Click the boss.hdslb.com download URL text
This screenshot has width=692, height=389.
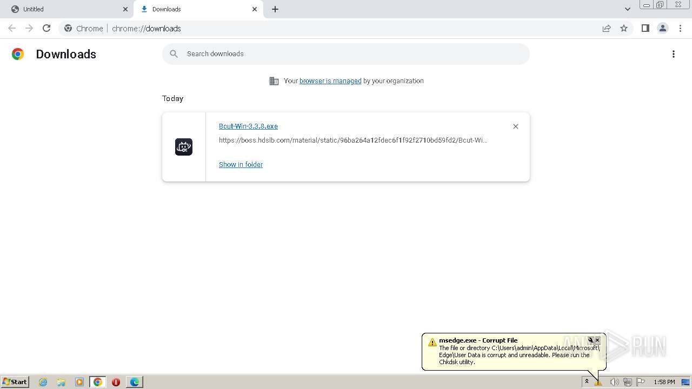coord(352,140)
